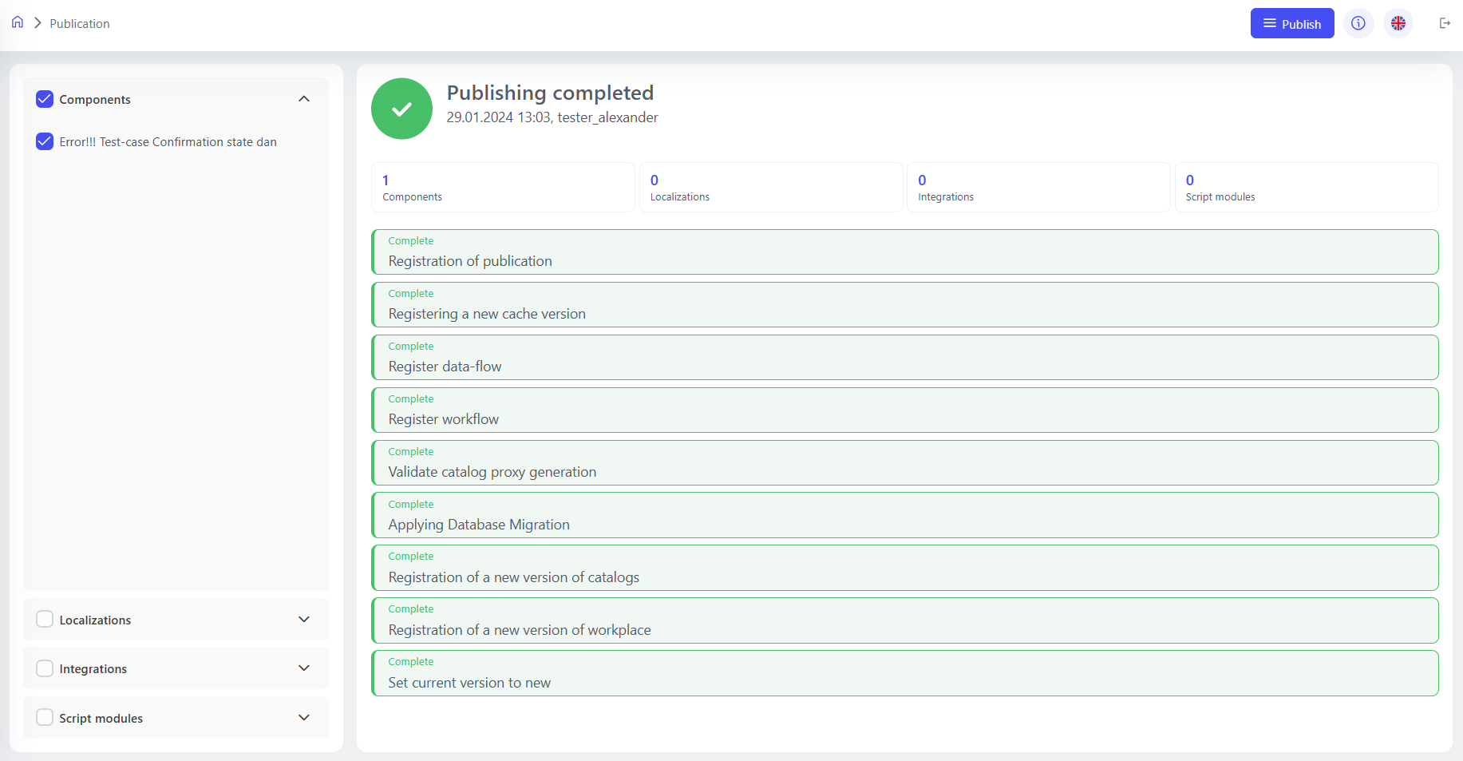Enable the Integrations checkbox
Image resolution: width=1463 pixels, height=761 pixels.
[45, 668]
